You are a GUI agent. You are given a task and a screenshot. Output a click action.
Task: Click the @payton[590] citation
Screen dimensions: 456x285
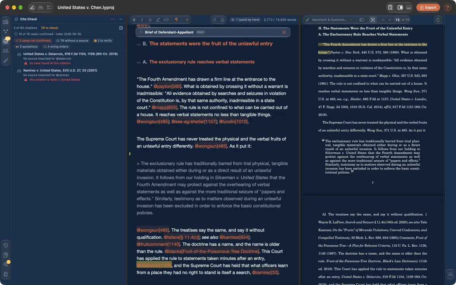coord(167,86)
